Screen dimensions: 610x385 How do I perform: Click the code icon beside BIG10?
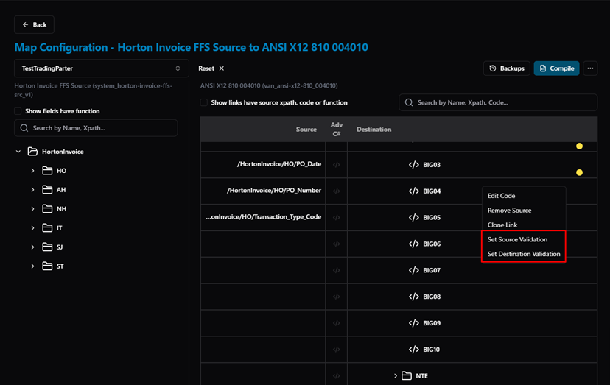click(414, 350)
